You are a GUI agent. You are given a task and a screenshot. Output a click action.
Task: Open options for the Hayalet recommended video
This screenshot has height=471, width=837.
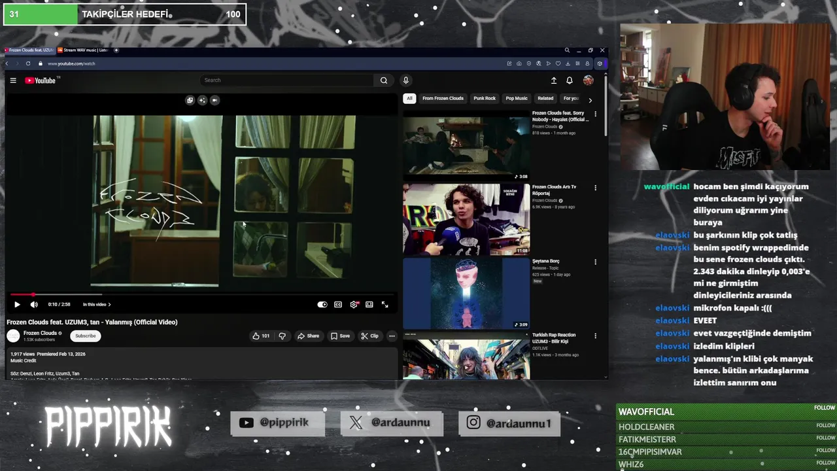coord(595,114)
